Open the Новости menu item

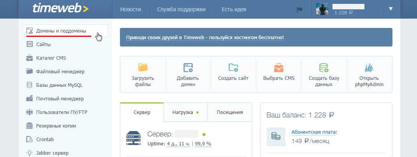pyautogui.click(x=130, y=9)
